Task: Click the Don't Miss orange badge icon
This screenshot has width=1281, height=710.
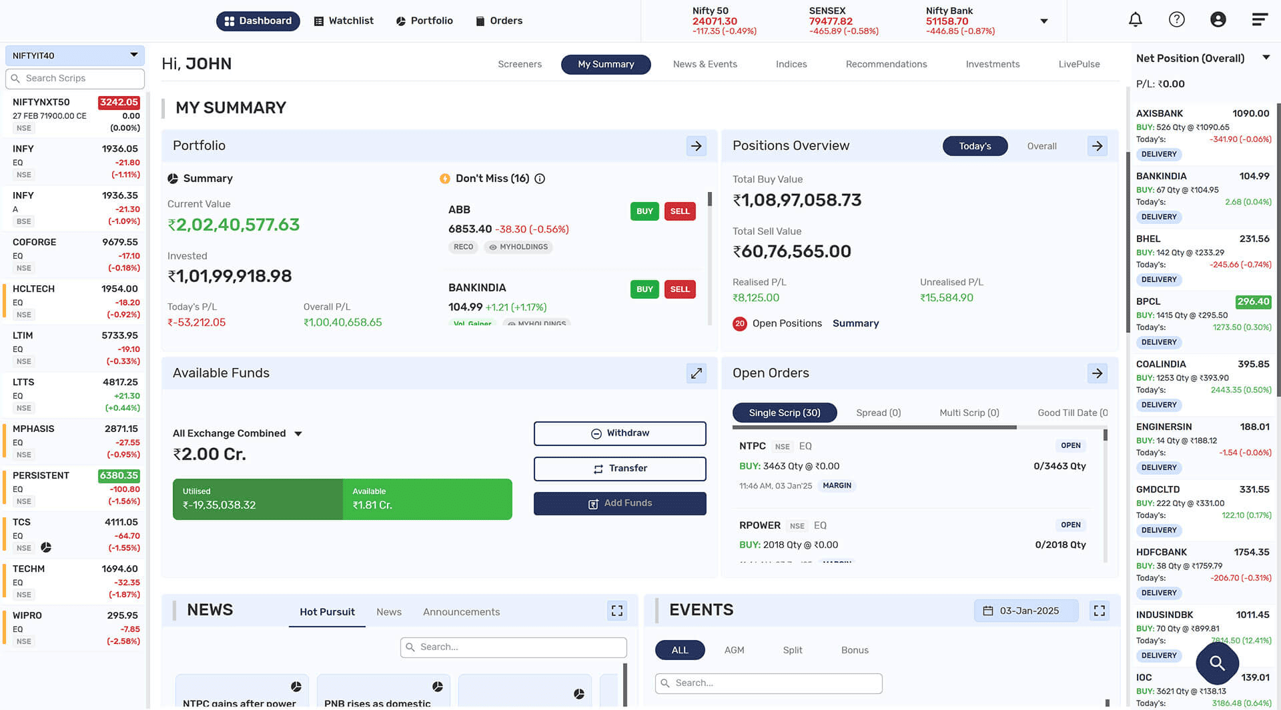Action: point(444,179)
